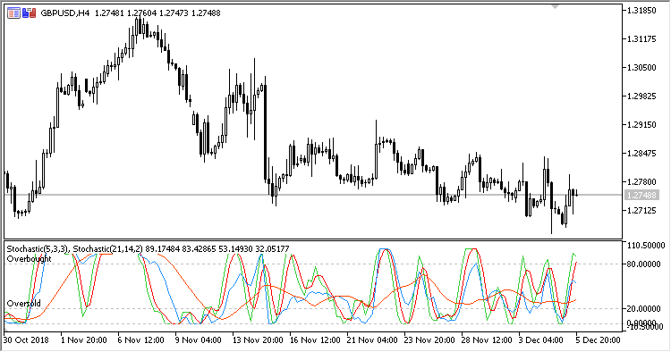Click the OHLC values 1.27481 1.27604 text
The height and width of the screenshot is (352, 671).
point(126,13)
